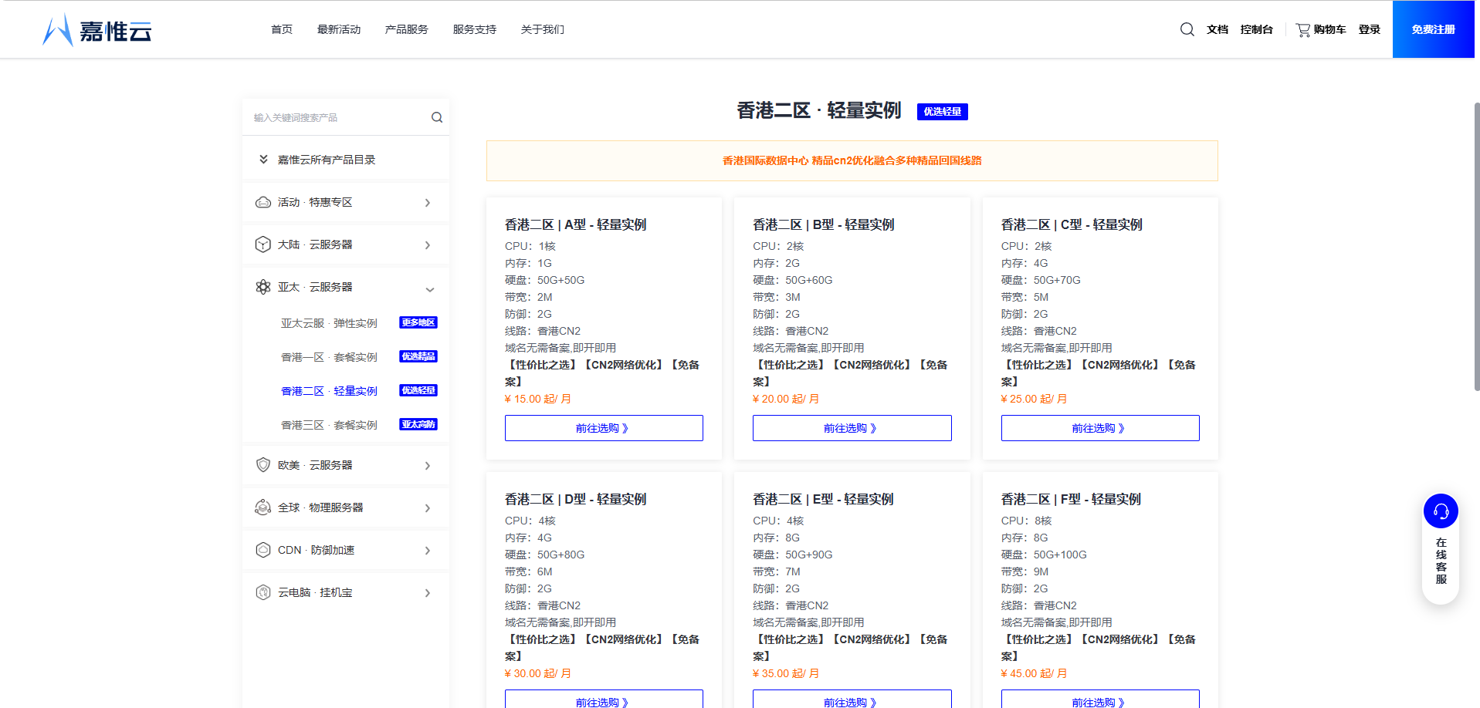Click the icon beside 云电脑·挂机宝

[262, 592]
